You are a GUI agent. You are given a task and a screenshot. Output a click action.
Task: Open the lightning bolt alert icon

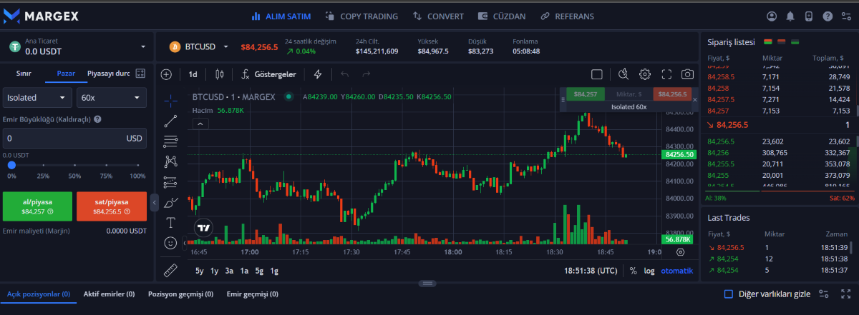[318, 74]
